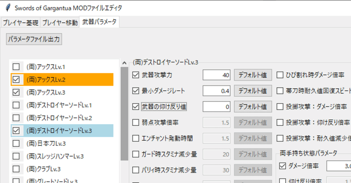Click the 最小ダメージレート field showing 0.4

coord(216,91)
